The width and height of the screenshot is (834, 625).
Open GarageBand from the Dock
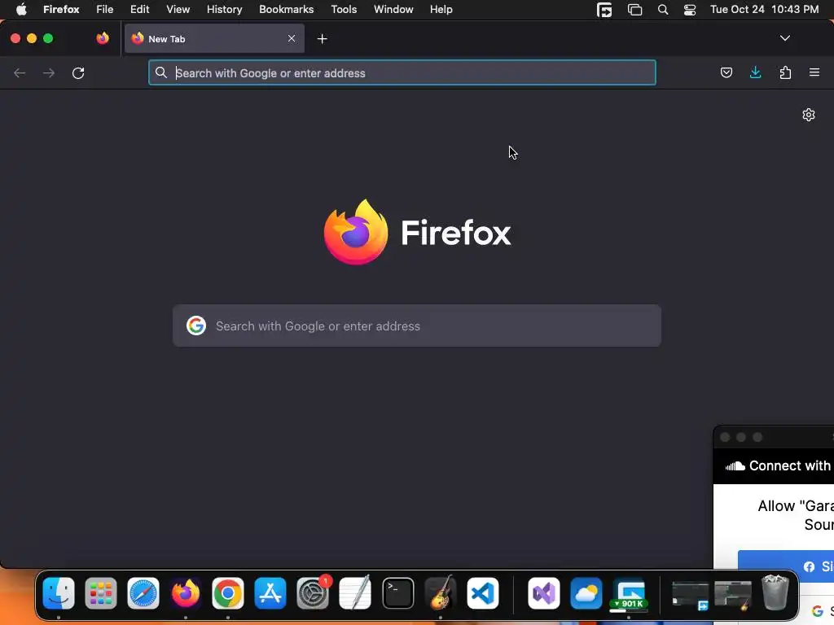tap(441, 593)
